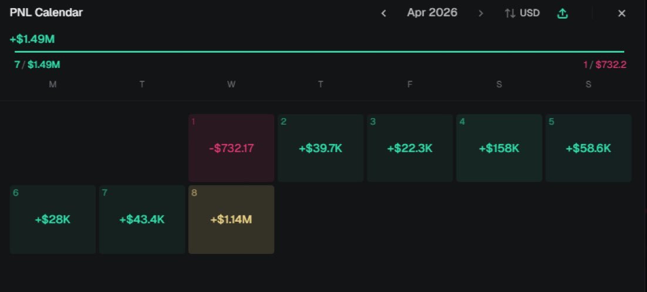Viewport: 647px width, 292px height.
Task: Click the total +$1.49M PNL value
Action: coord(32,39)
